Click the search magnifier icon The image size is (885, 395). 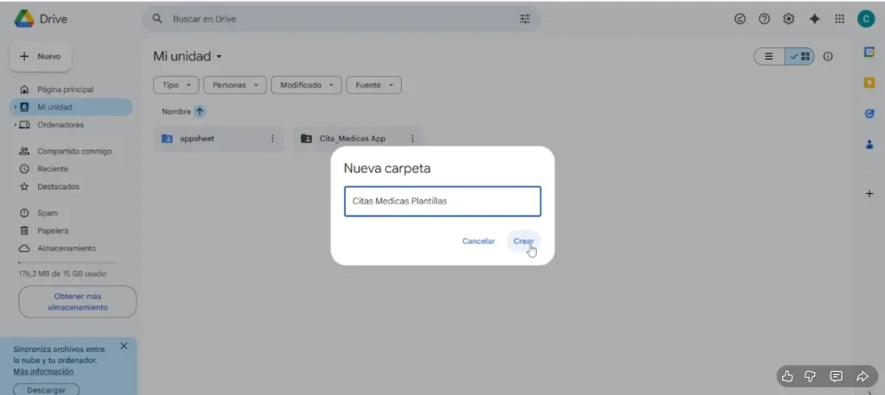click(157, 19)
